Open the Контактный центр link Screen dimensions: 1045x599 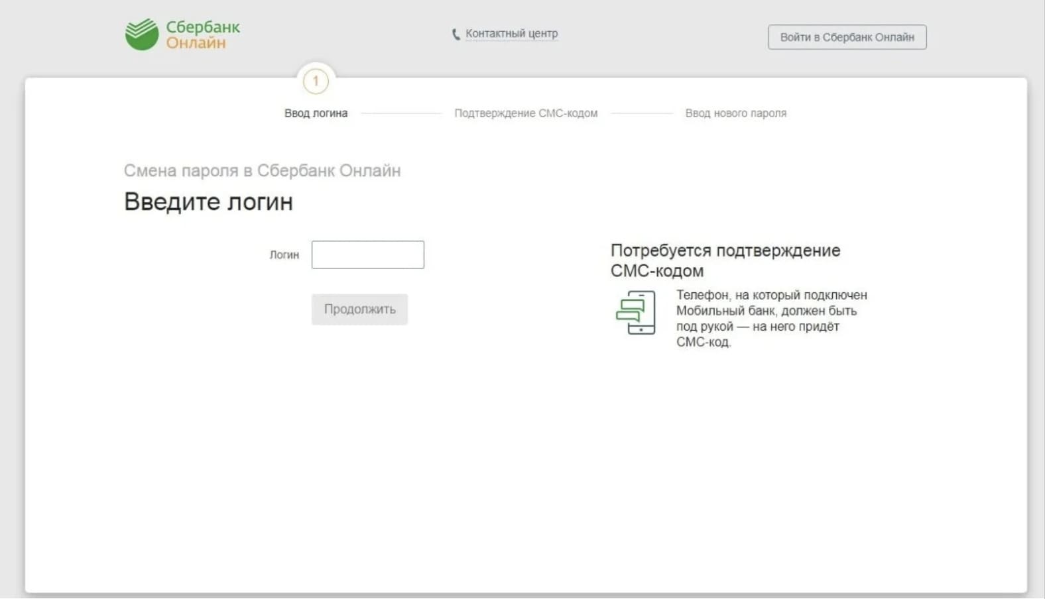pyautogui.click(x=511, y=34)
